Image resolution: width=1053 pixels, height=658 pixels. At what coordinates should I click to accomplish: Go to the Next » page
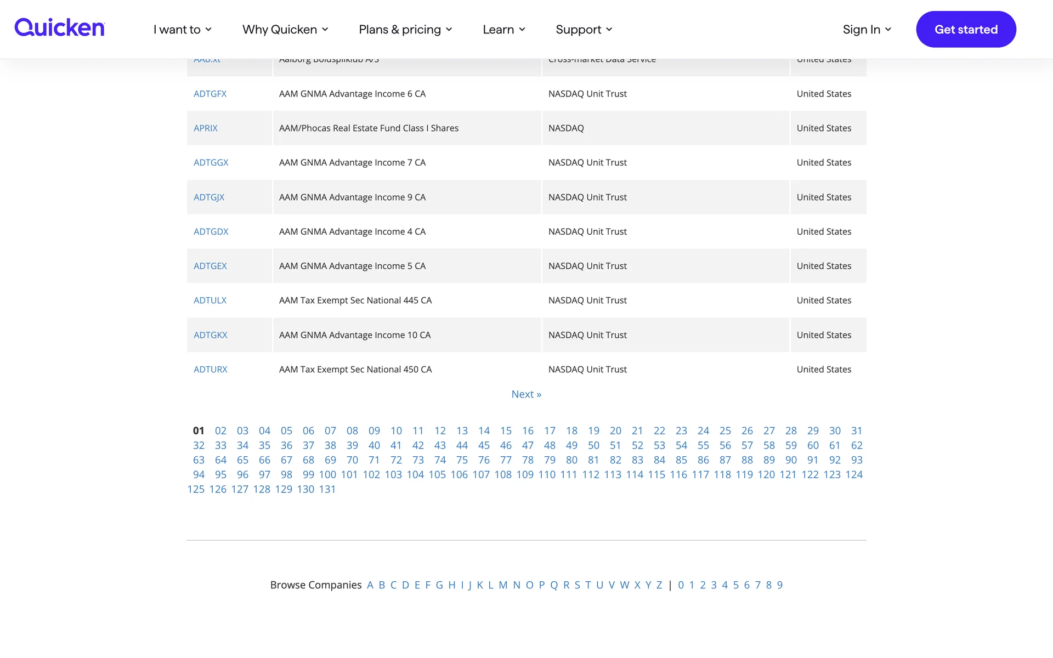click(526, 394)
